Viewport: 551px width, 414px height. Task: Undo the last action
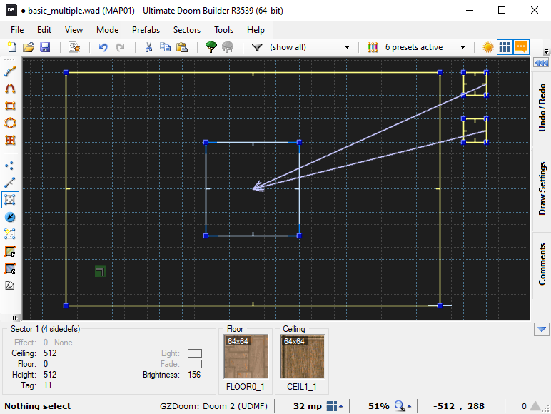point(103,47)
